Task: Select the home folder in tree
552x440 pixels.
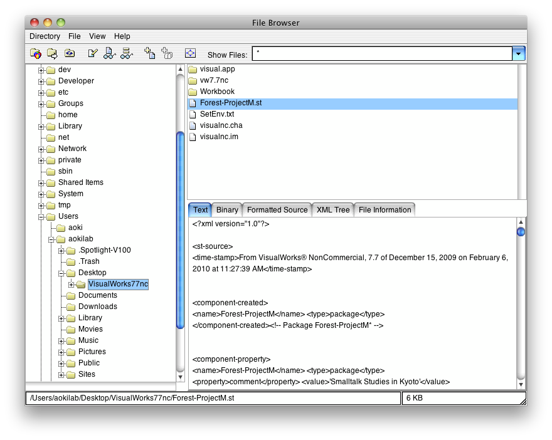Action: pyautogui.click(x=68, y=115)
